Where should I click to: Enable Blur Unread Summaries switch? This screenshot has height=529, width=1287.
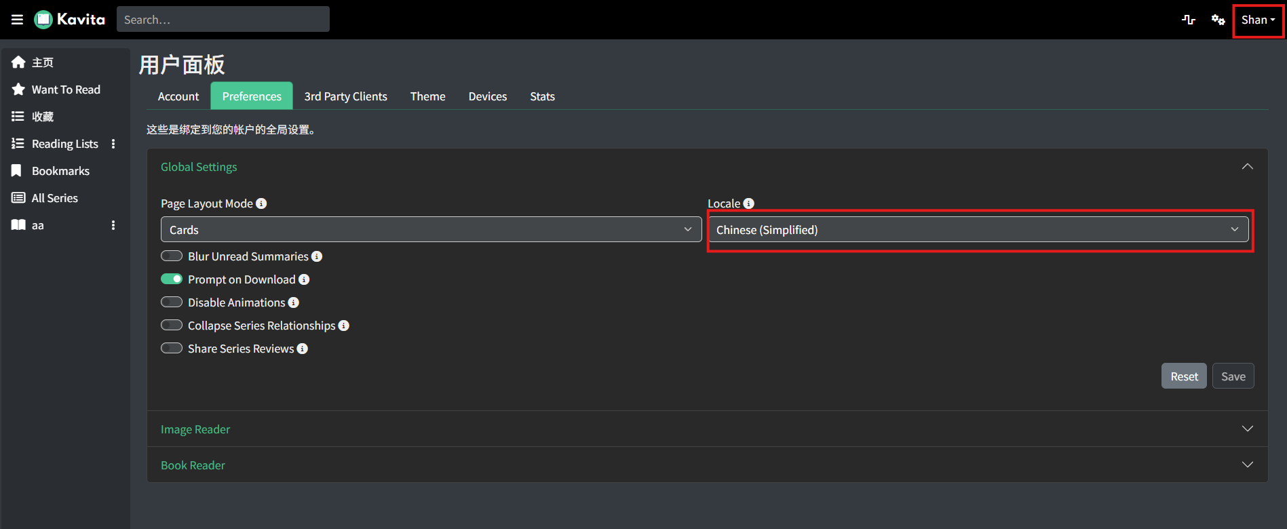[x=172, y=256]
